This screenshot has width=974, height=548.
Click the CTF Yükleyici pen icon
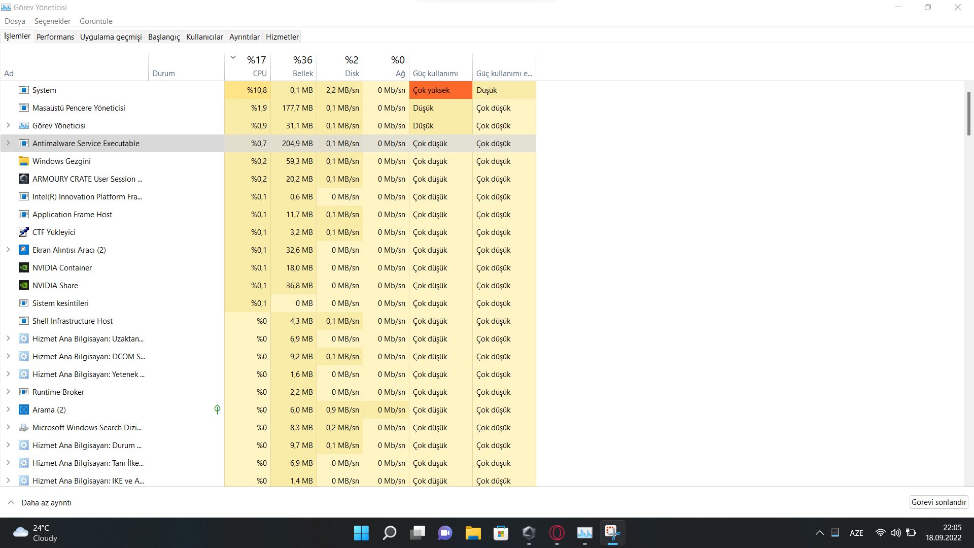23,232
